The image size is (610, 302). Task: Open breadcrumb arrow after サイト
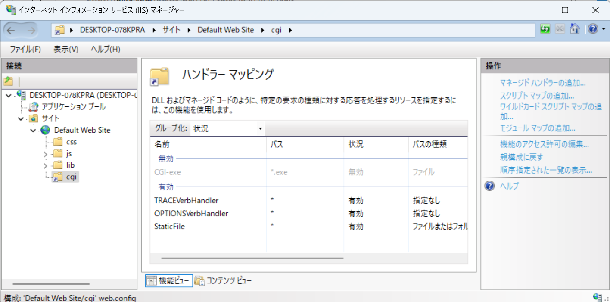pyautogui.click(x=189, y=30)
